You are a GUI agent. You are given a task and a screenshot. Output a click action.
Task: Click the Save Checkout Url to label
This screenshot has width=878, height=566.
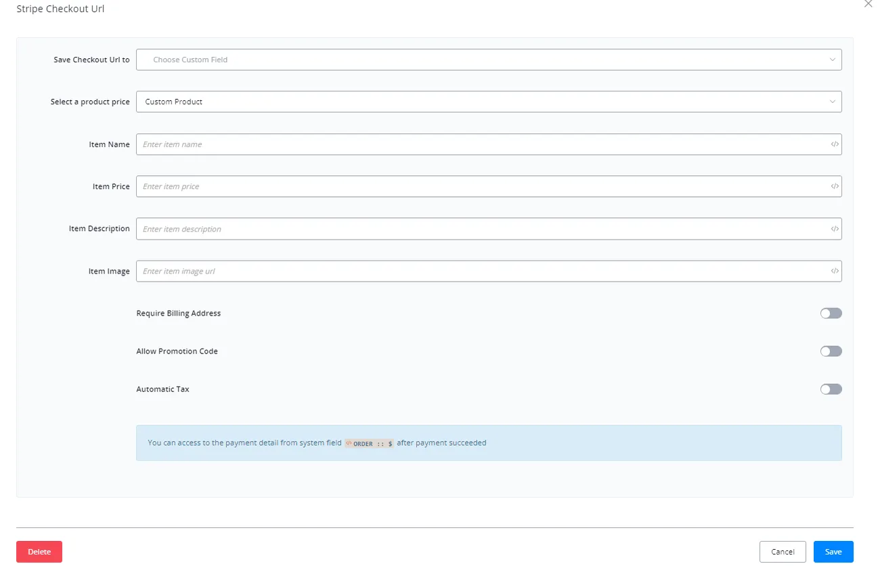(91, 60)
